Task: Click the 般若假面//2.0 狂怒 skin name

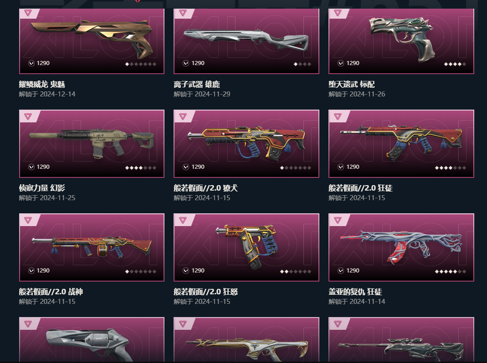Action: (205, 292)
